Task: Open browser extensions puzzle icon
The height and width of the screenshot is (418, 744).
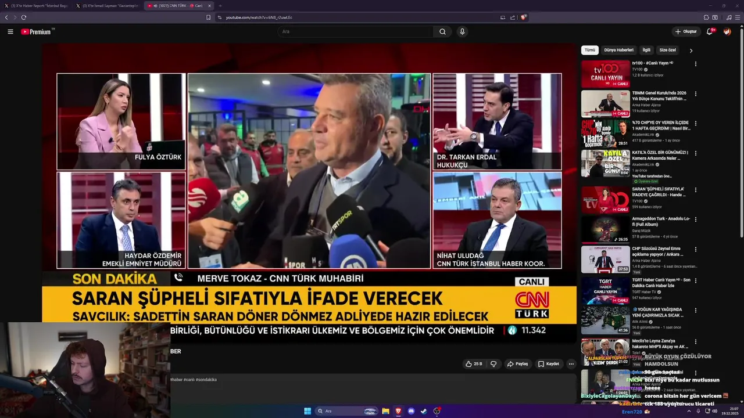Action: coord(706,17)
